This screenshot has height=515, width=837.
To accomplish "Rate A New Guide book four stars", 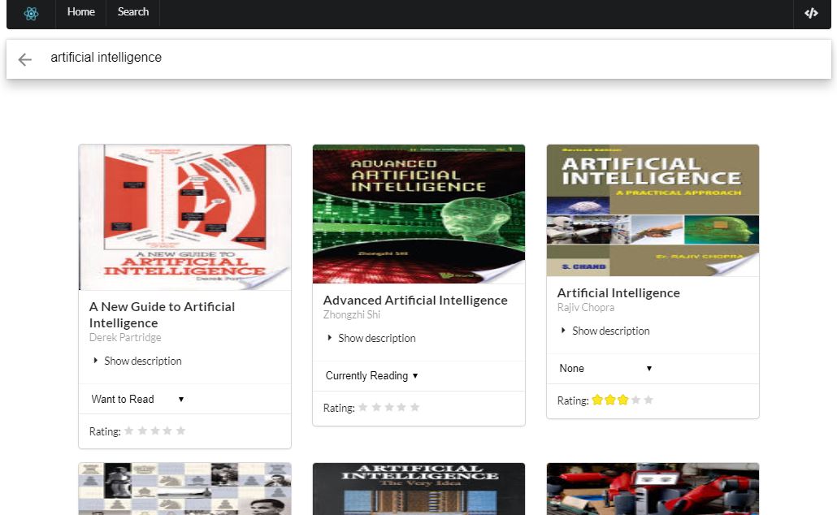I will click(167, 431).
